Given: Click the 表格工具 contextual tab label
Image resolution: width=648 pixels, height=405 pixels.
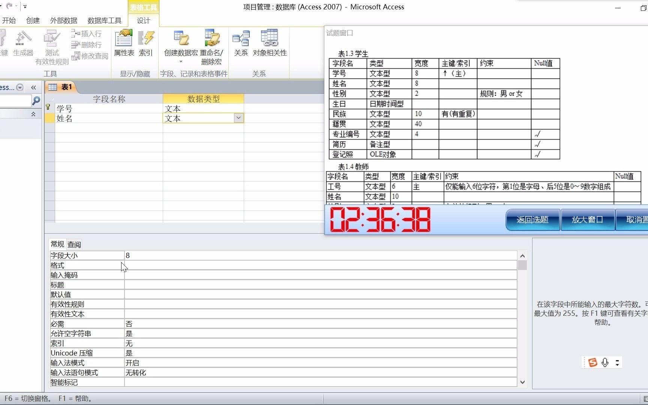Looking at the screenshot, I should (144, 7).
